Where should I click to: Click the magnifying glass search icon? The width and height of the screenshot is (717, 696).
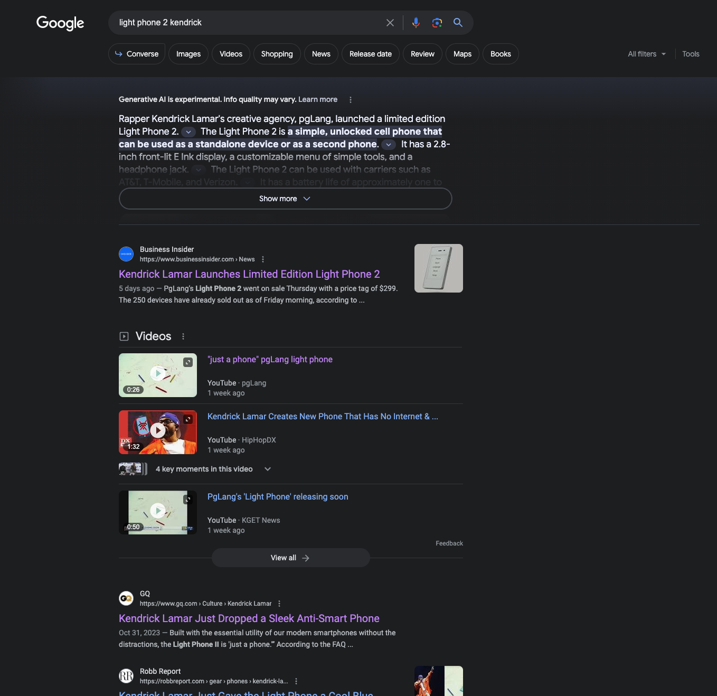458,23
